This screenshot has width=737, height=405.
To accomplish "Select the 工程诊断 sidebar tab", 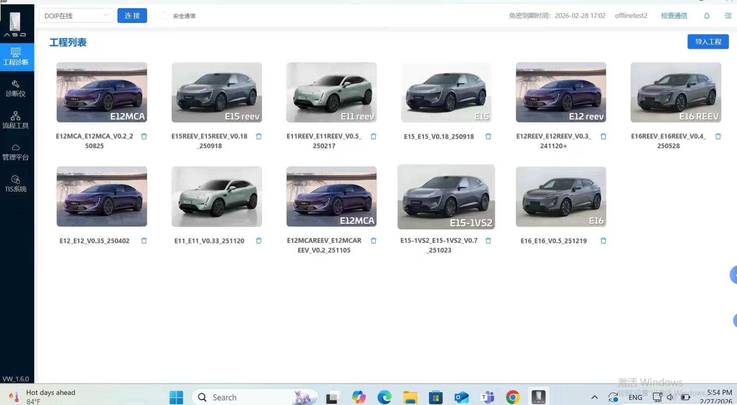I will [x=16, y=57].
